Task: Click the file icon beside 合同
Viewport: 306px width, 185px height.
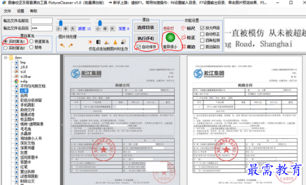Action: (x=17, y=96)
